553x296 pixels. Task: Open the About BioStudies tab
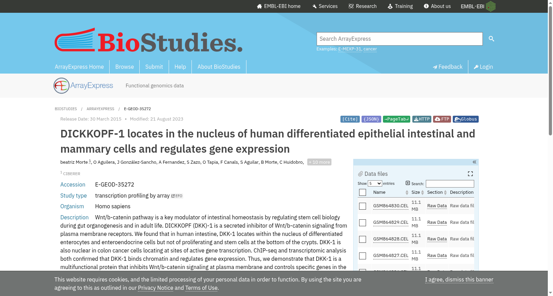(219, 67)
